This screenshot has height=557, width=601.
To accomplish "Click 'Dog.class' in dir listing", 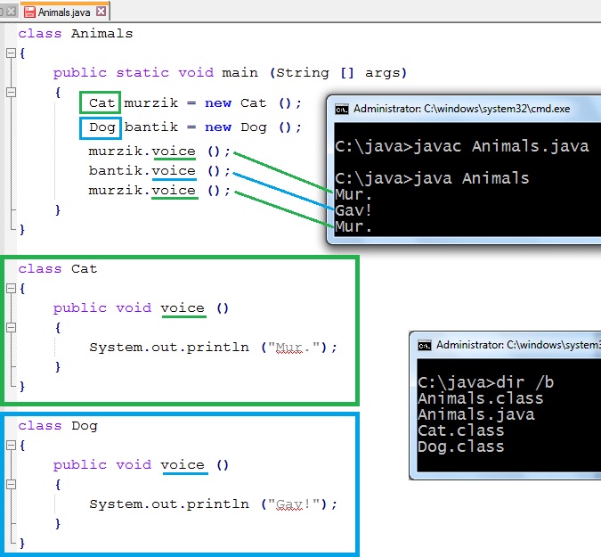I will click(461, 446).
